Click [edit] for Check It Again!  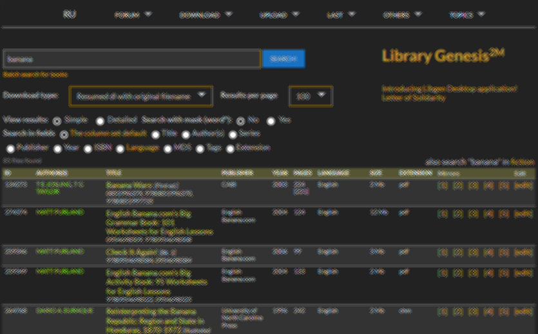pyautogui.click(x=523, y=252)
